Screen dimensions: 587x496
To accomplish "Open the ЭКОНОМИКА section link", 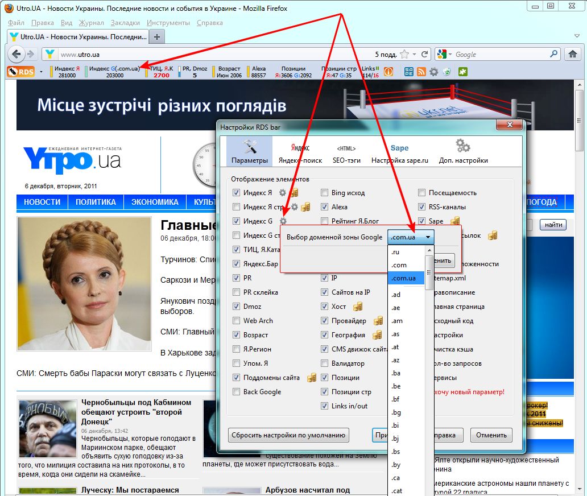I will pos(155,202).
